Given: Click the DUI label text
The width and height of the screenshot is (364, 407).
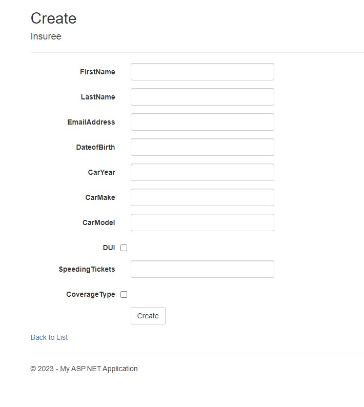Looking at the screenshot, I should [x=109, y=248].
